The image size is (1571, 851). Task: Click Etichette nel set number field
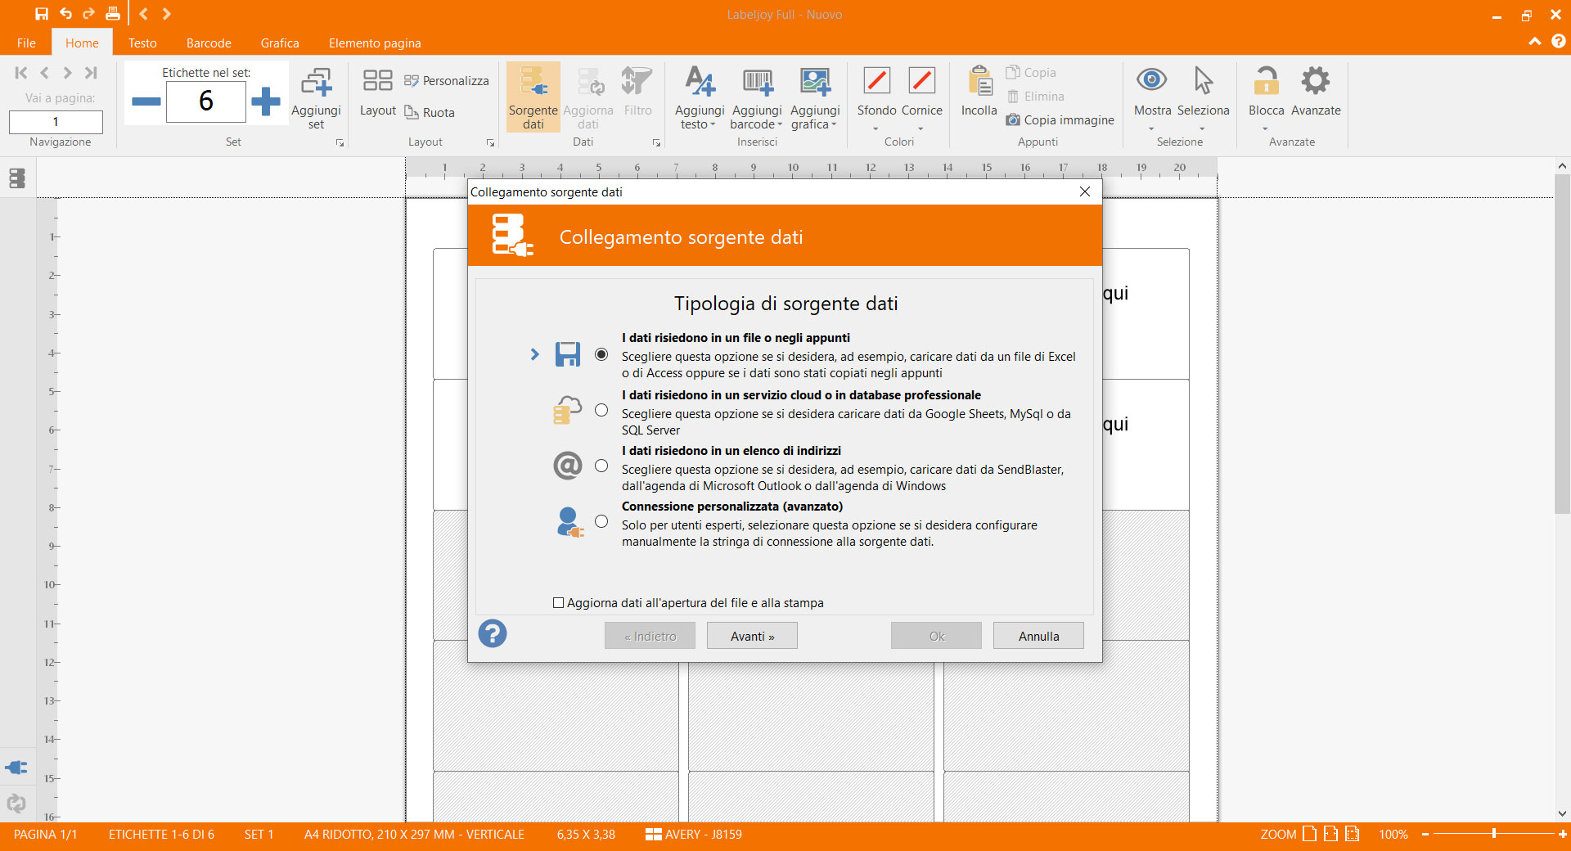point(206,101)
